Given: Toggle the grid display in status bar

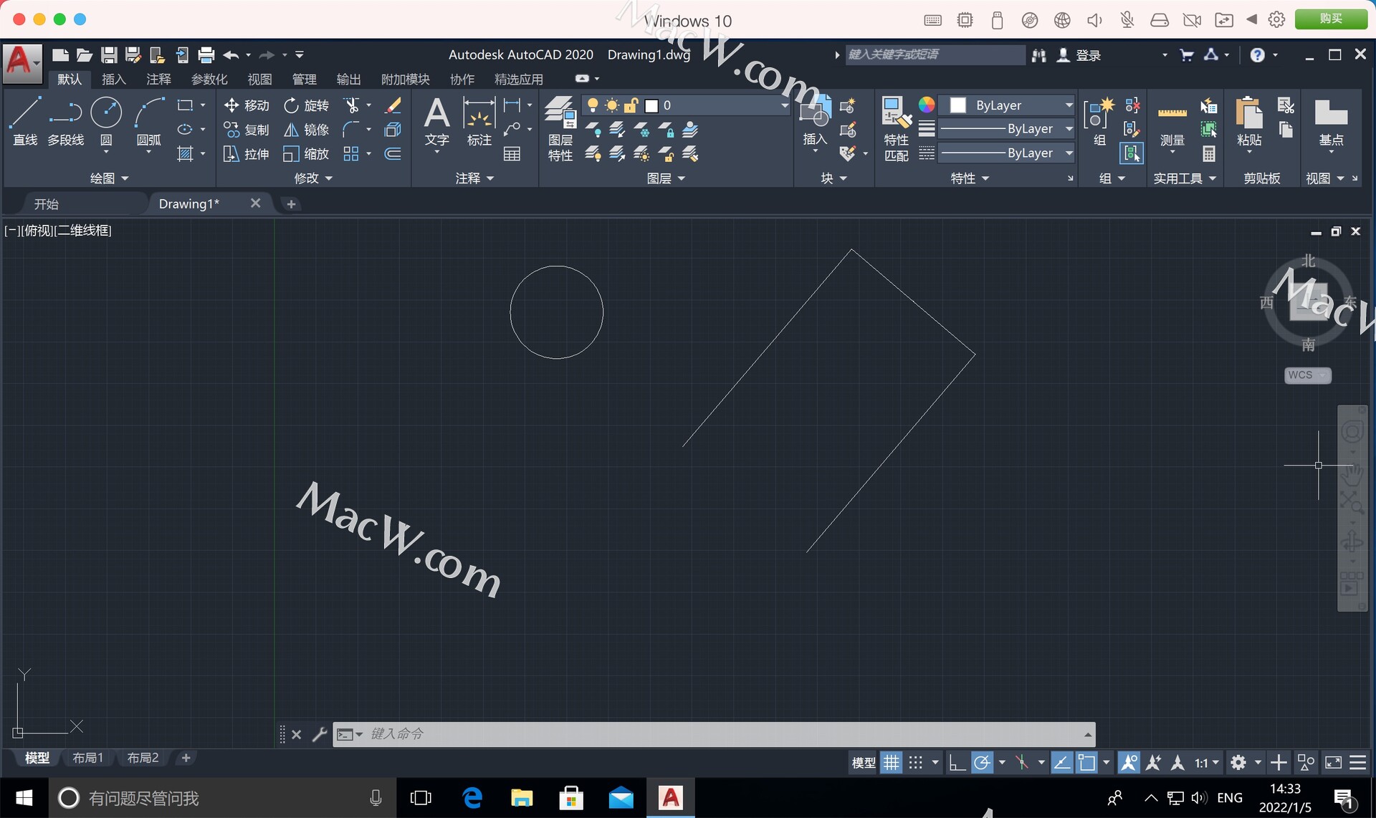Looking at the screenshot, I should pyautogui.click(x=891, y=763).
